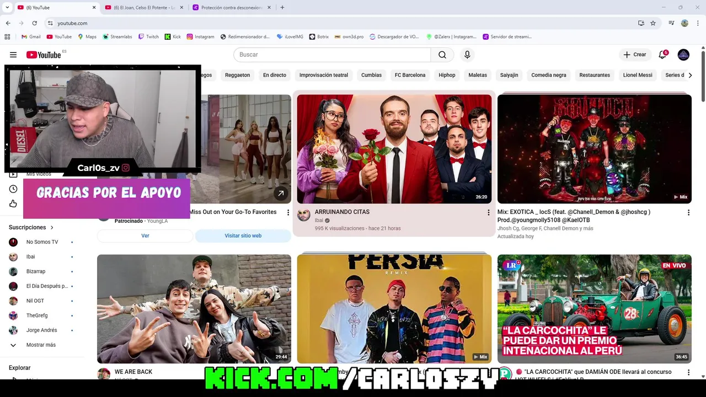Reload the page with refresh icon

click(34, 23)
